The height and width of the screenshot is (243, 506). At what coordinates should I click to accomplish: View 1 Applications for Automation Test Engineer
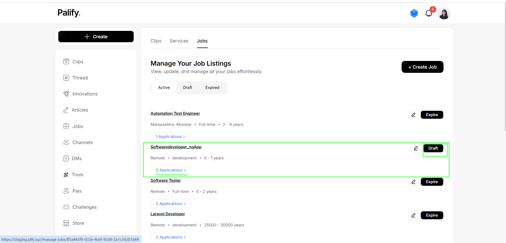coord(170,137)
